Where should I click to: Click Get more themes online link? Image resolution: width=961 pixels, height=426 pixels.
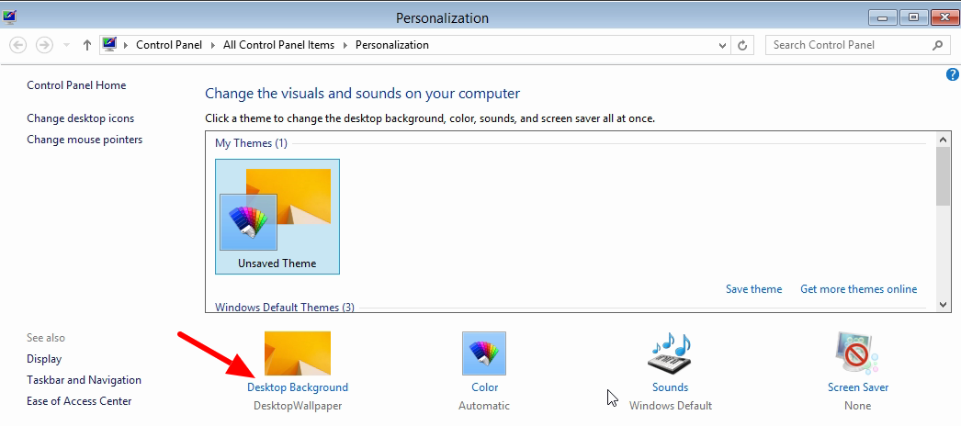[859, 289]
